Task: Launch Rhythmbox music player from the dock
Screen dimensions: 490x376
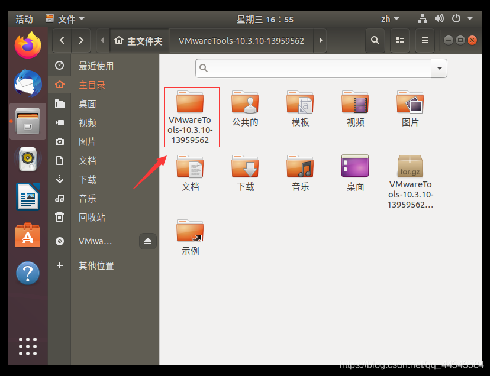Action: (x=28, y=159)
